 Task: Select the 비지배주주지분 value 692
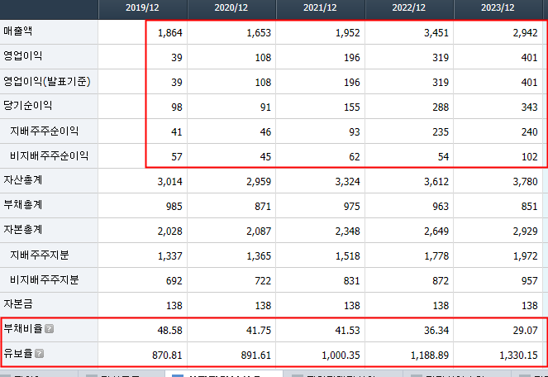[x=174, y=281]
